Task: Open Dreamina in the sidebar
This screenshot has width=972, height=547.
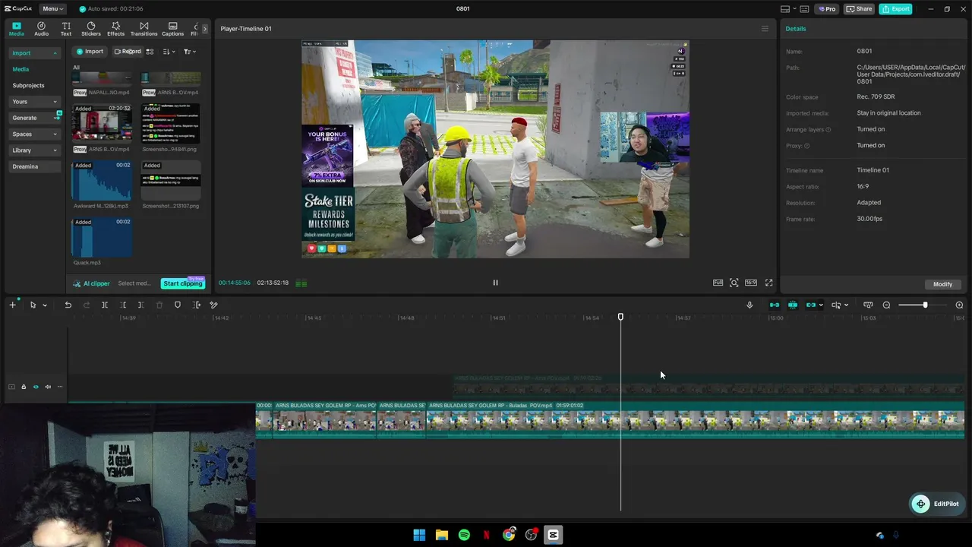Action: (x=34, y=166)
